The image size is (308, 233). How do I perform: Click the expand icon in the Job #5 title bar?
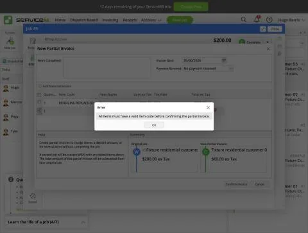263,29
